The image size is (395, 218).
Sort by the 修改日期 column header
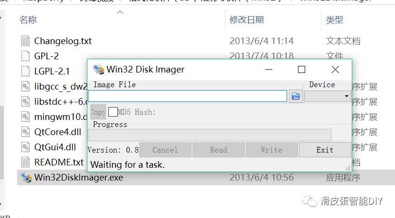click(x=246, y=19)
